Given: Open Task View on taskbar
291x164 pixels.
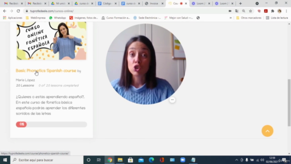Looking at the screenshot, I should point(99,160).
